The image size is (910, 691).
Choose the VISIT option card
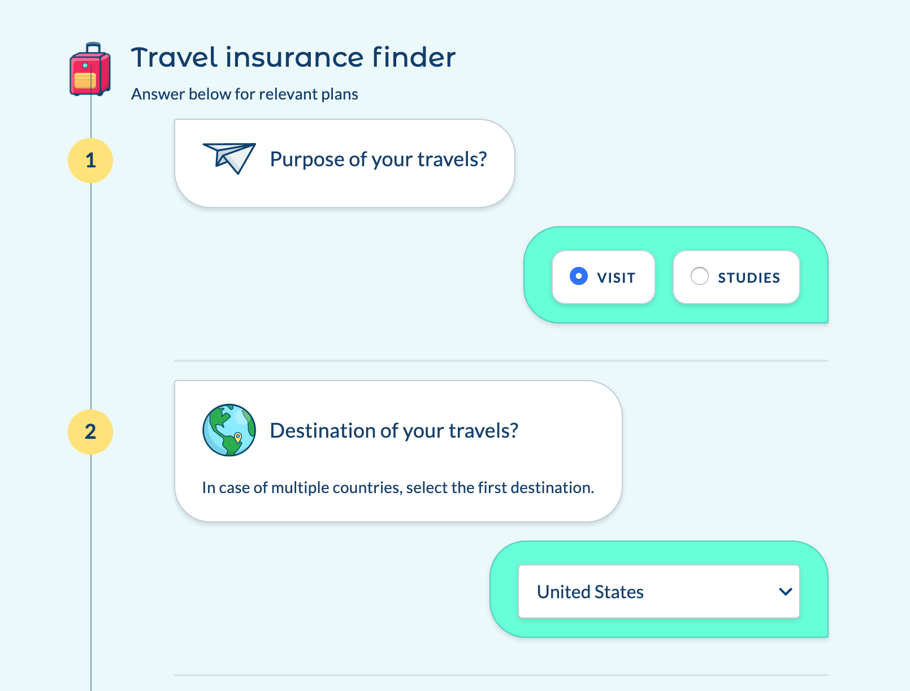(604, 277)
